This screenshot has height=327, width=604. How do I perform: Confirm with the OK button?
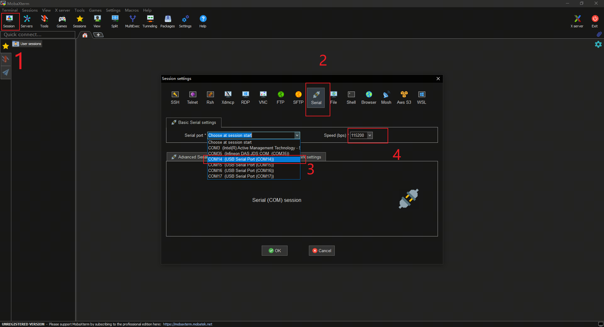point(275,251)
